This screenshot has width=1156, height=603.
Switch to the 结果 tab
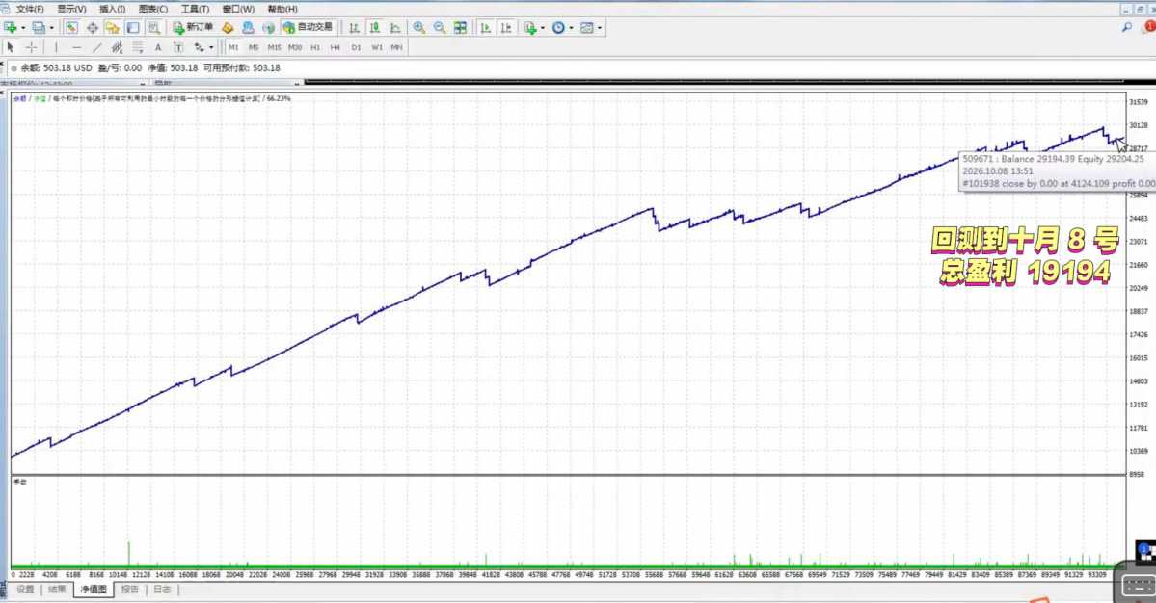coord(57,589)
